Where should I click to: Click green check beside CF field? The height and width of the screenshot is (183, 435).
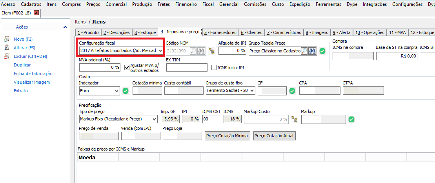coord(292,91)
